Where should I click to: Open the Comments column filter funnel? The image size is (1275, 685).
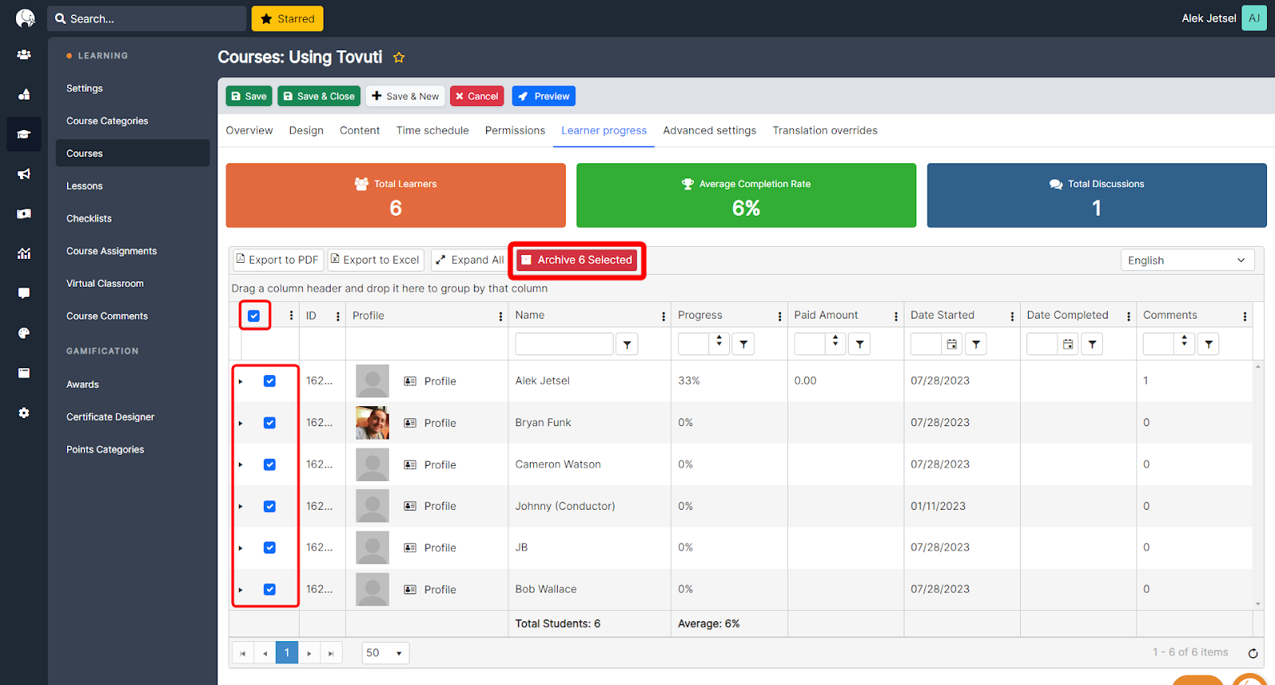(x=1209, y=344)
